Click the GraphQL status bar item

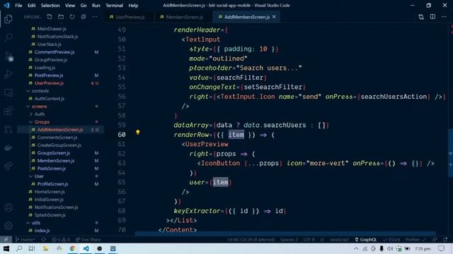click(366, 239)
